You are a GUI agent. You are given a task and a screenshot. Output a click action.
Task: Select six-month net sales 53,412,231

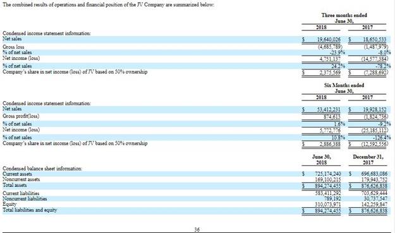[x=329, y=109]
